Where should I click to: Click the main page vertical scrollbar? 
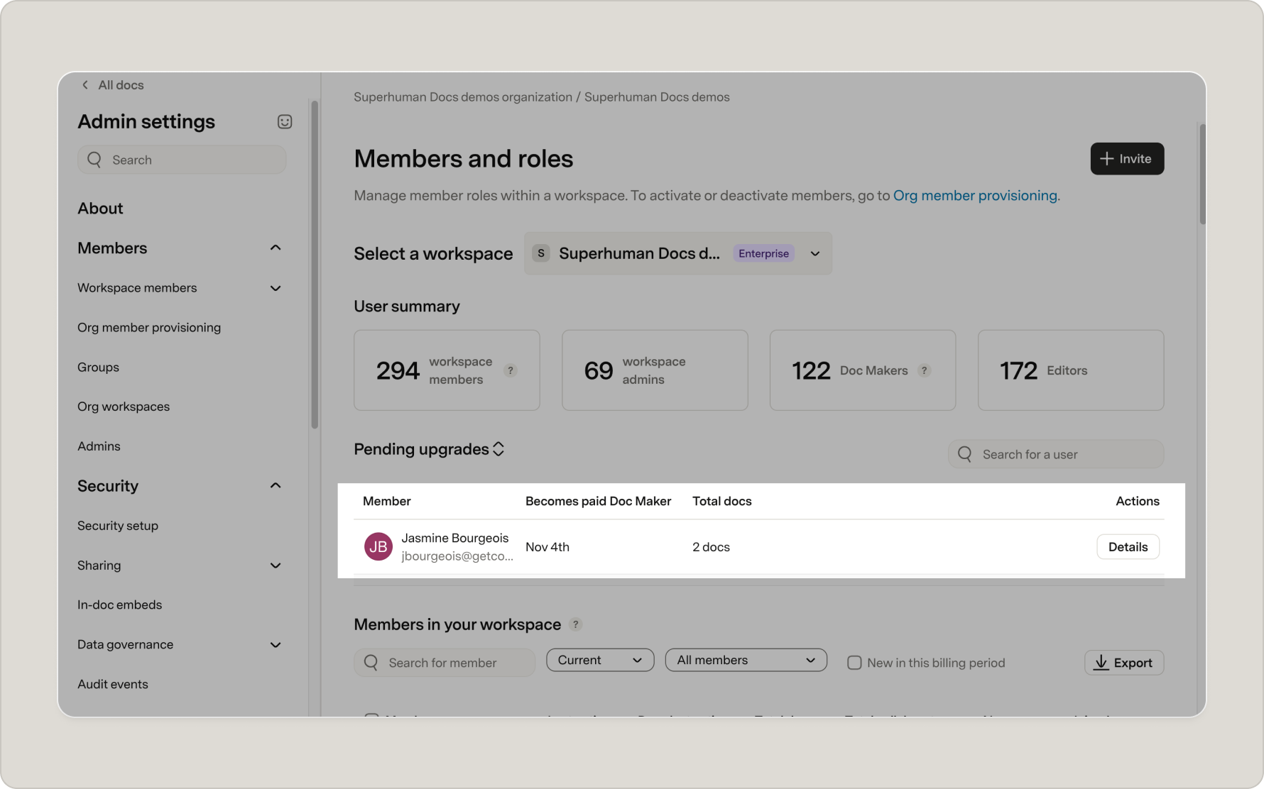(1202, 174)
